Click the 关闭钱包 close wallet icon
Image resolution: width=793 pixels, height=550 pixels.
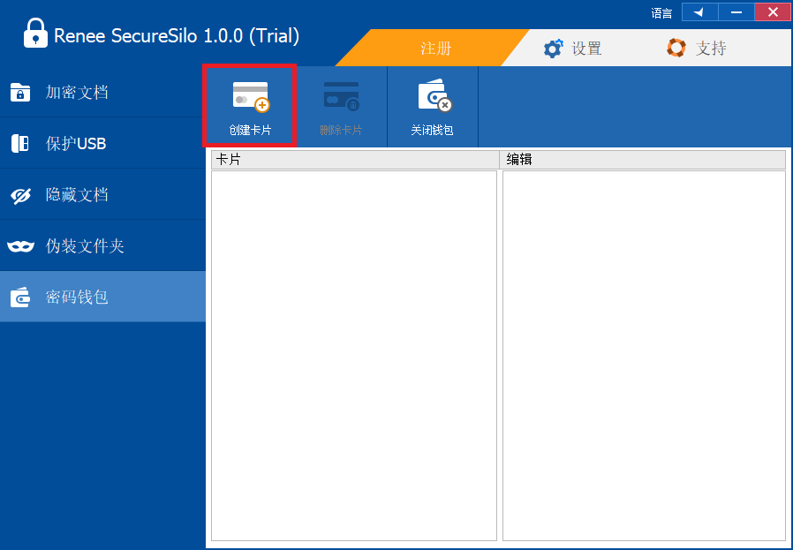pyautogui.click(x=434, y=95)
